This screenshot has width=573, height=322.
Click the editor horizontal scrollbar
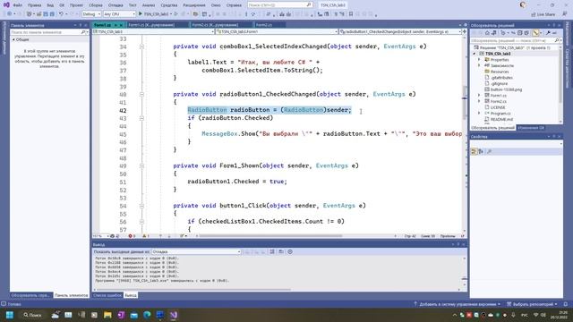[x=270, y=236]
